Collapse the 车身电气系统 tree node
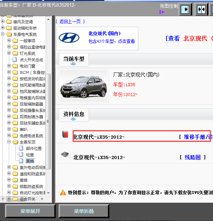Viewport: 213px width, 221px height. pyautogui.click(x=2, y=34)
